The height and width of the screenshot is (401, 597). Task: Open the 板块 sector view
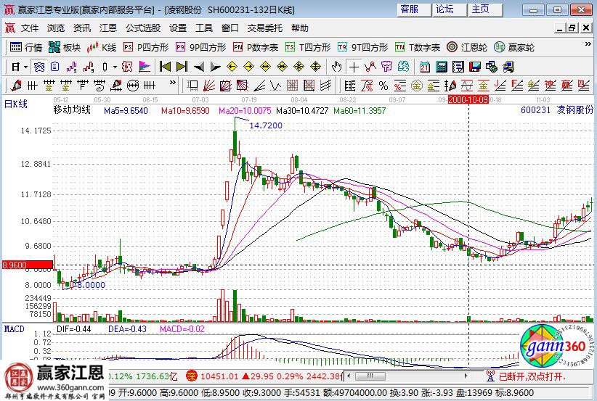point(64,47)
